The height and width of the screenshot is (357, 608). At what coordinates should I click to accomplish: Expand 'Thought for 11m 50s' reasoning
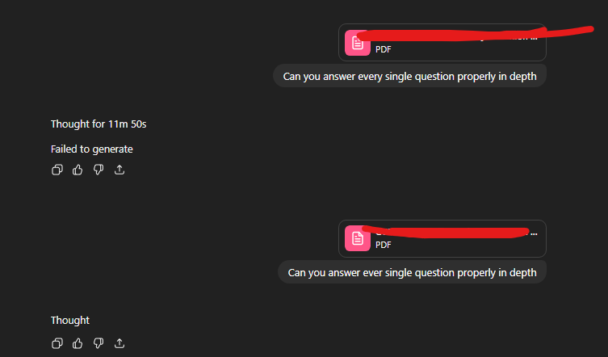99,124
